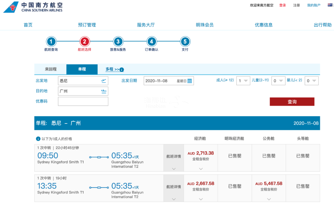Open 服务大厅 in the main navigation
The height and width of the screenshot is (204, 334).
tap(146, 25)
